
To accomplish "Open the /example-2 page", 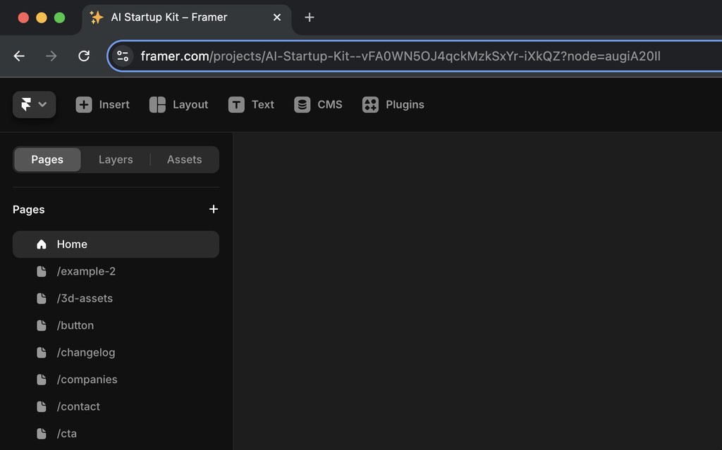I will coord(87,271).
